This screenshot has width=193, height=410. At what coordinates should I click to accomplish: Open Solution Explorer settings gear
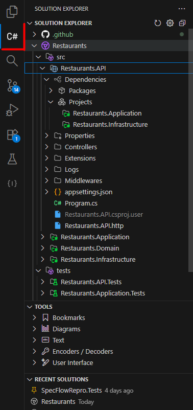coord(170,24)
